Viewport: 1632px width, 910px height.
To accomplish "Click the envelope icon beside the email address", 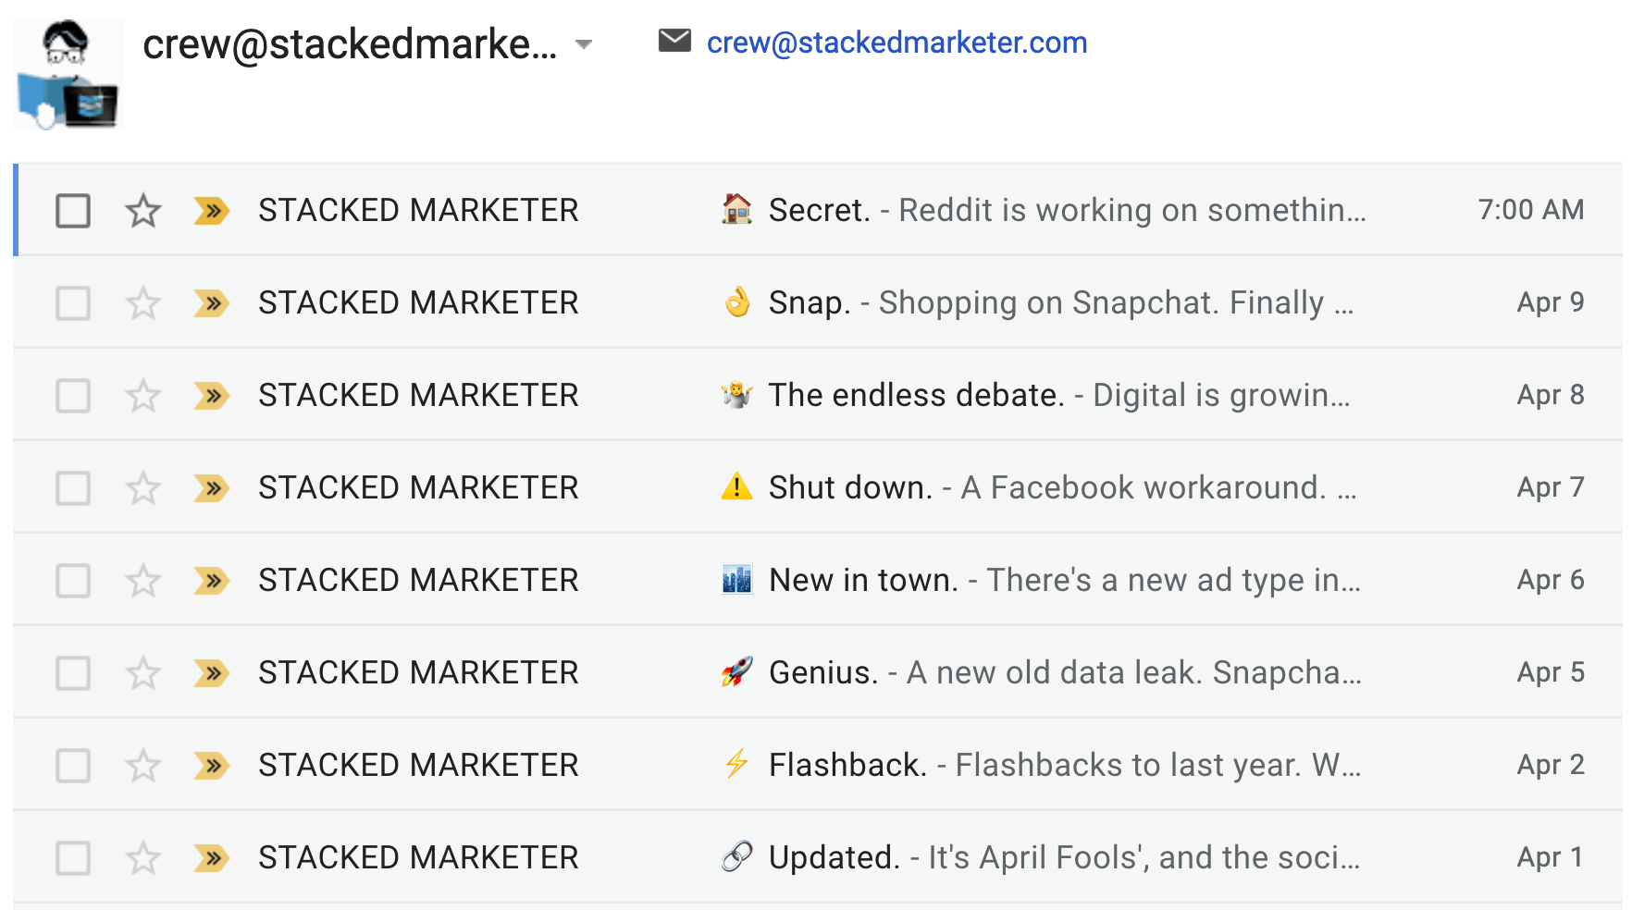I will coord(674,41).
